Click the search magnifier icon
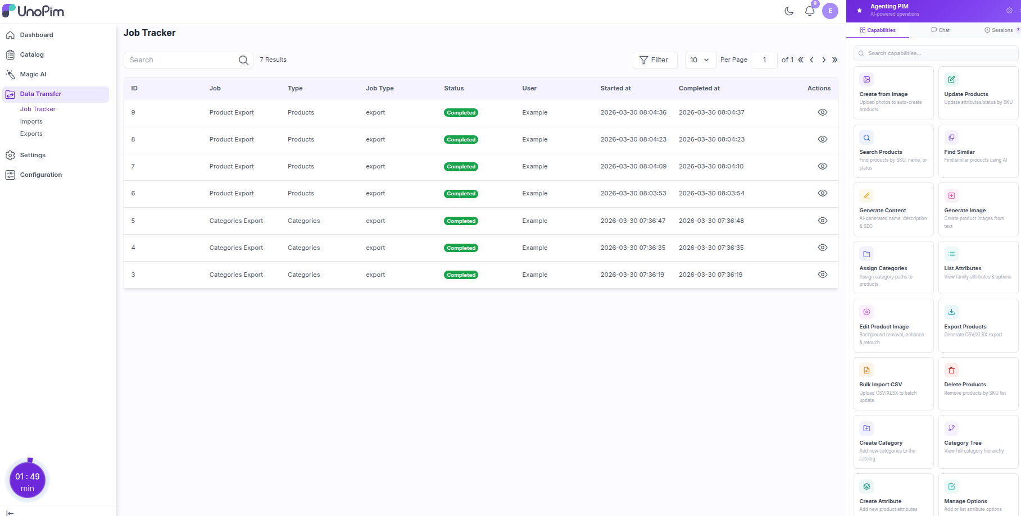The width and height of the screenshot is (1021, 516). 243,60
